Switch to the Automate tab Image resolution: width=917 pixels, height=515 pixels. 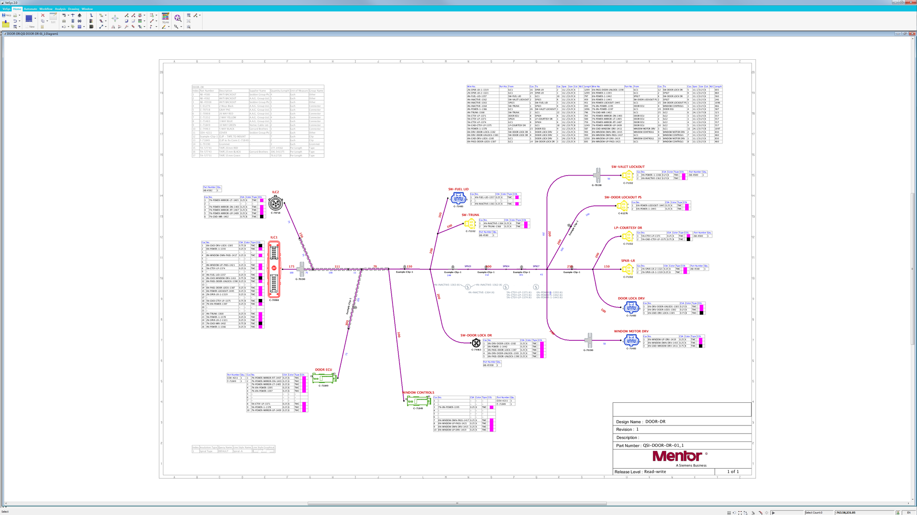(x=30, y=8)
